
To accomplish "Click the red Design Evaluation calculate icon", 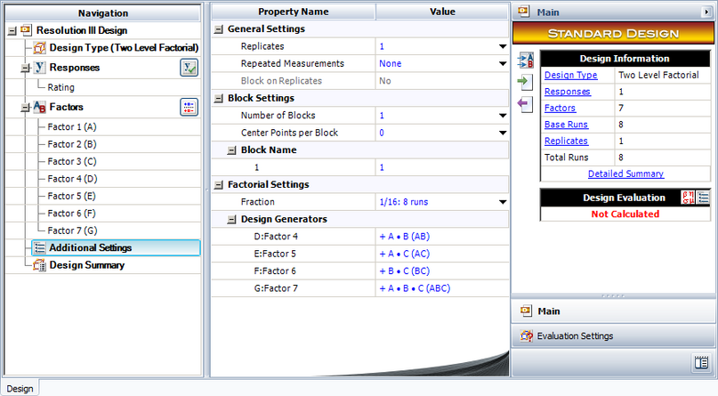I will coord(688,198).
